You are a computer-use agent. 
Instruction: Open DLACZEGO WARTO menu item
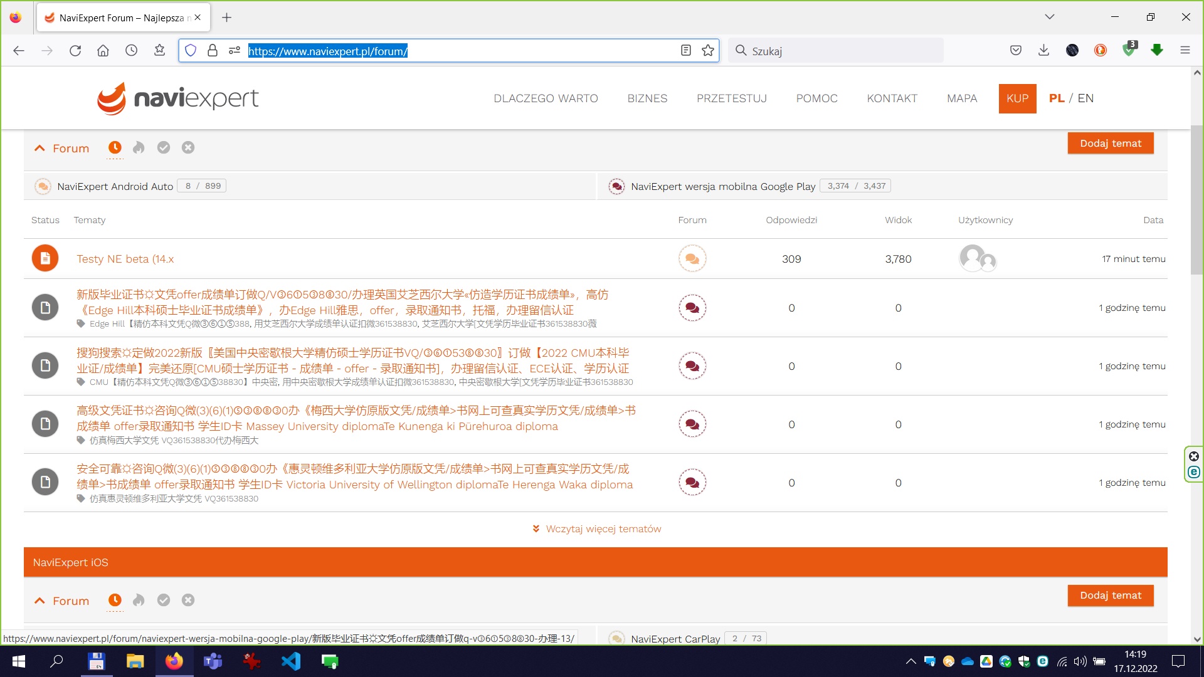click(546, 98)
